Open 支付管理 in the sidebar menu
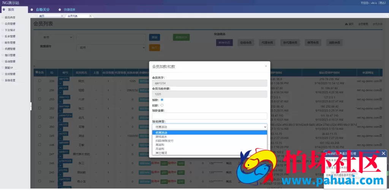This screenshot has width=389, height=190. (x=10, y=74)
